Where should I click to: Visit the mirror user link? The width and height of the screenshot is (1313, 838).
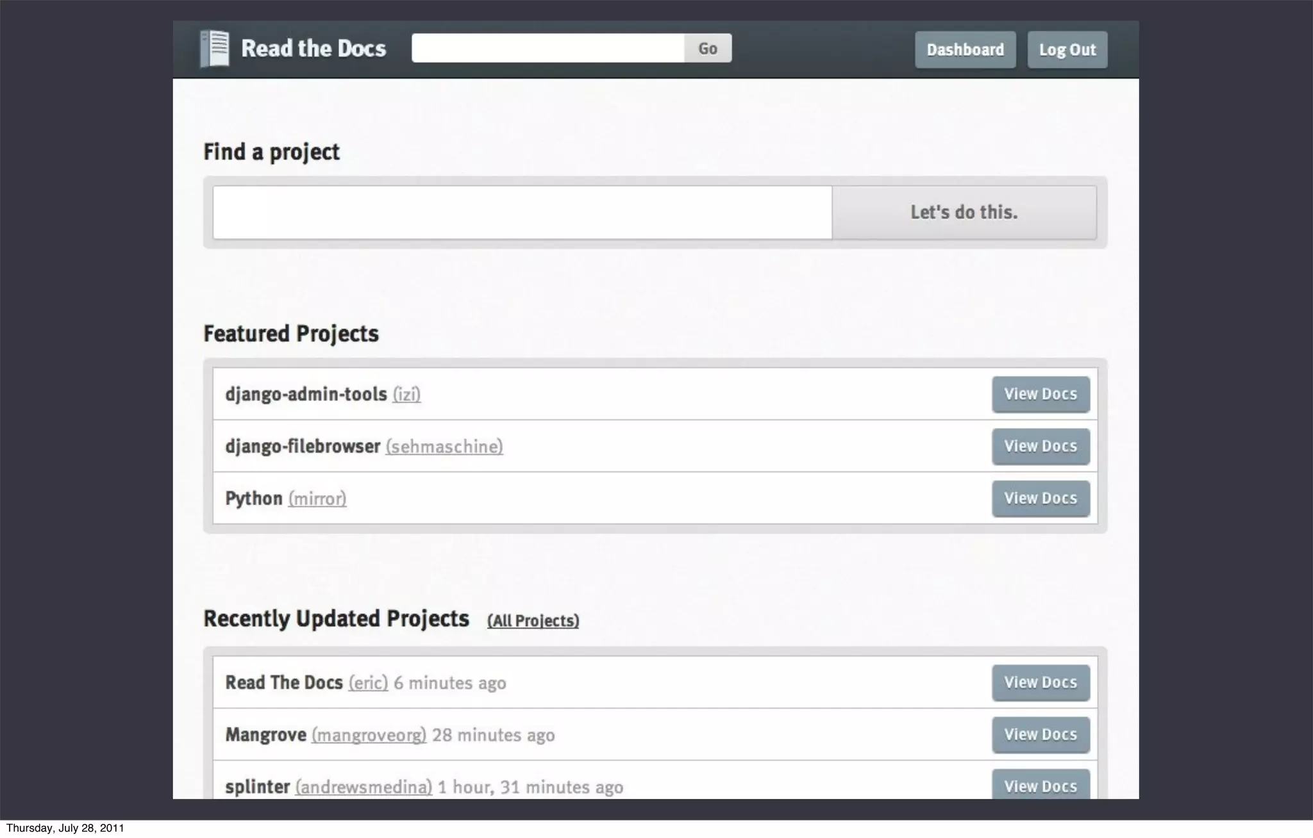tap(317, 498)
